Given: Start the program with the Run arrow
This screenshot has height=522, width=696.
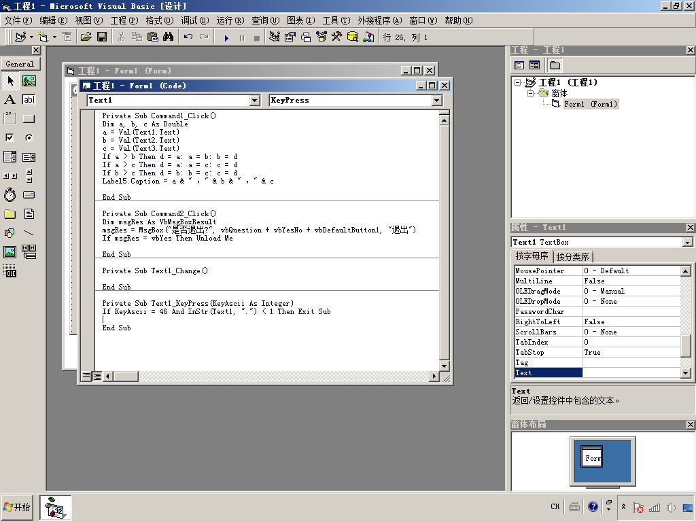Looking at the screenshot, I should tap(226, 38).
